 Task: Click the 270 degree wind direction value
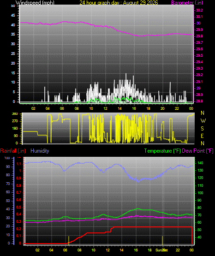(x=15, y=121)
